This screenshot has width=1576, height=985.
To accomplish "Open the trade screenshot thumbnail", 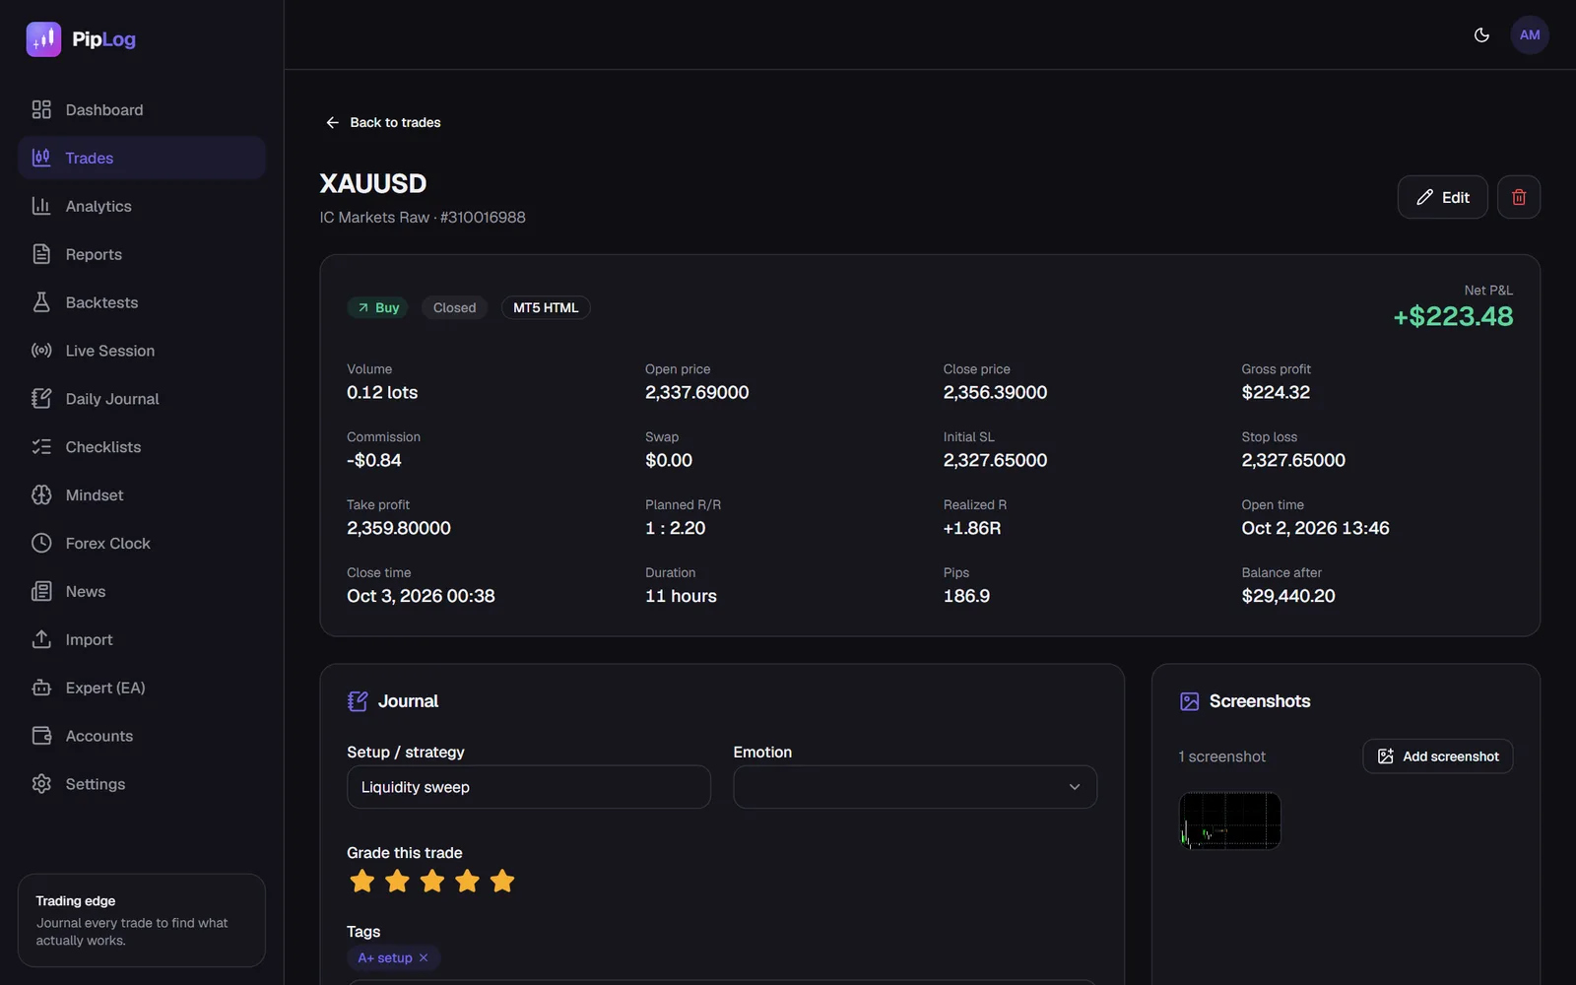I will coord(1230,821).
